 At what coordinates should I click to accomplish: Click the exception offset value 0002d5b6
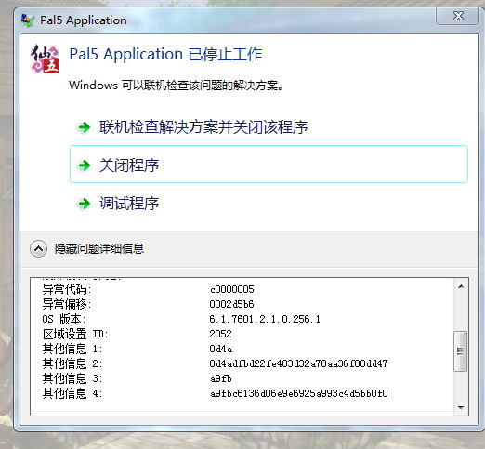coord(231,304)
